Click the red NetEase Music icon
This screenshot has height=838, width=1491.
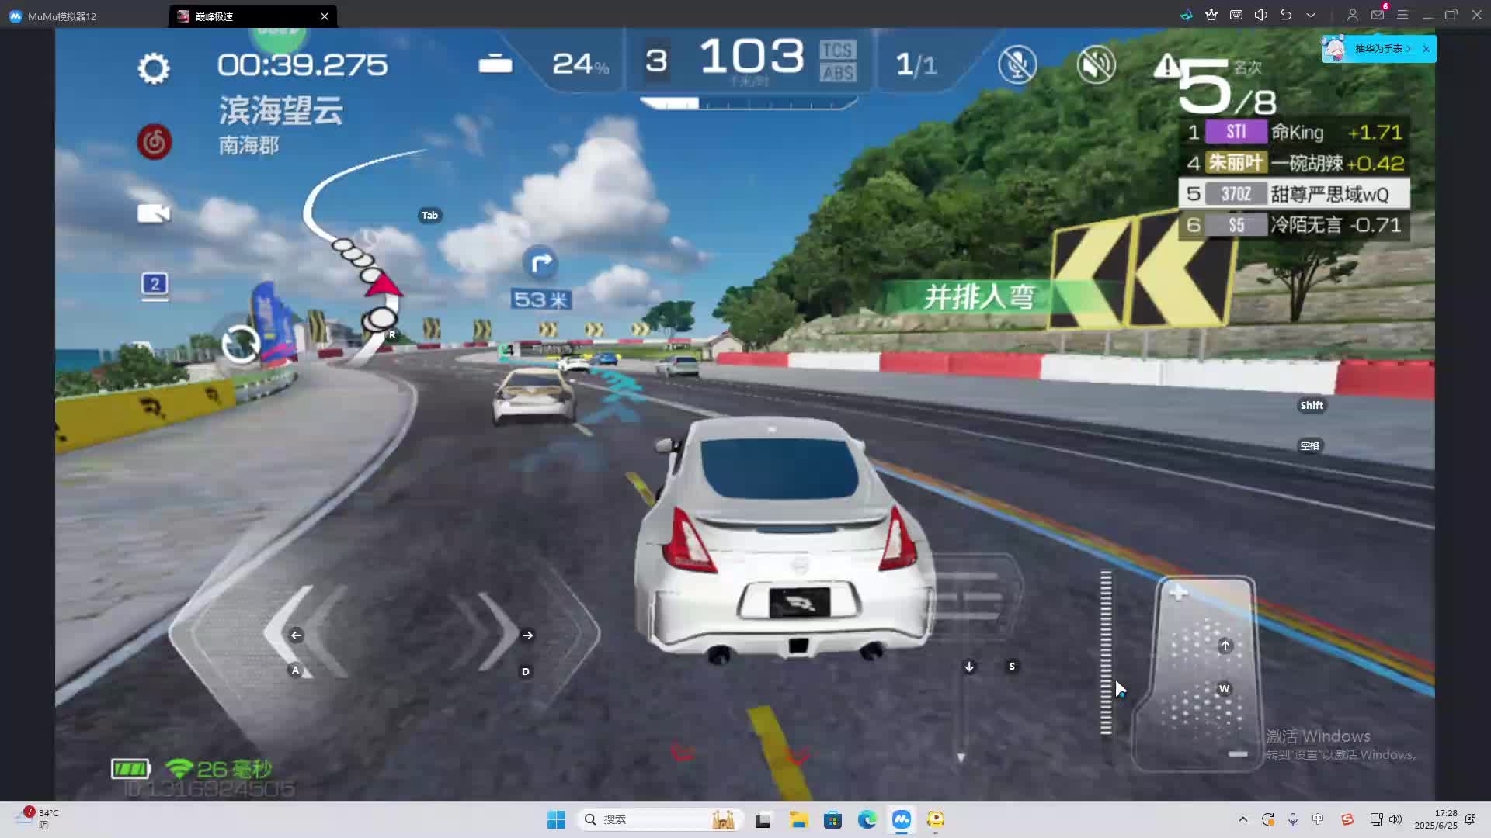pos(155,142)
